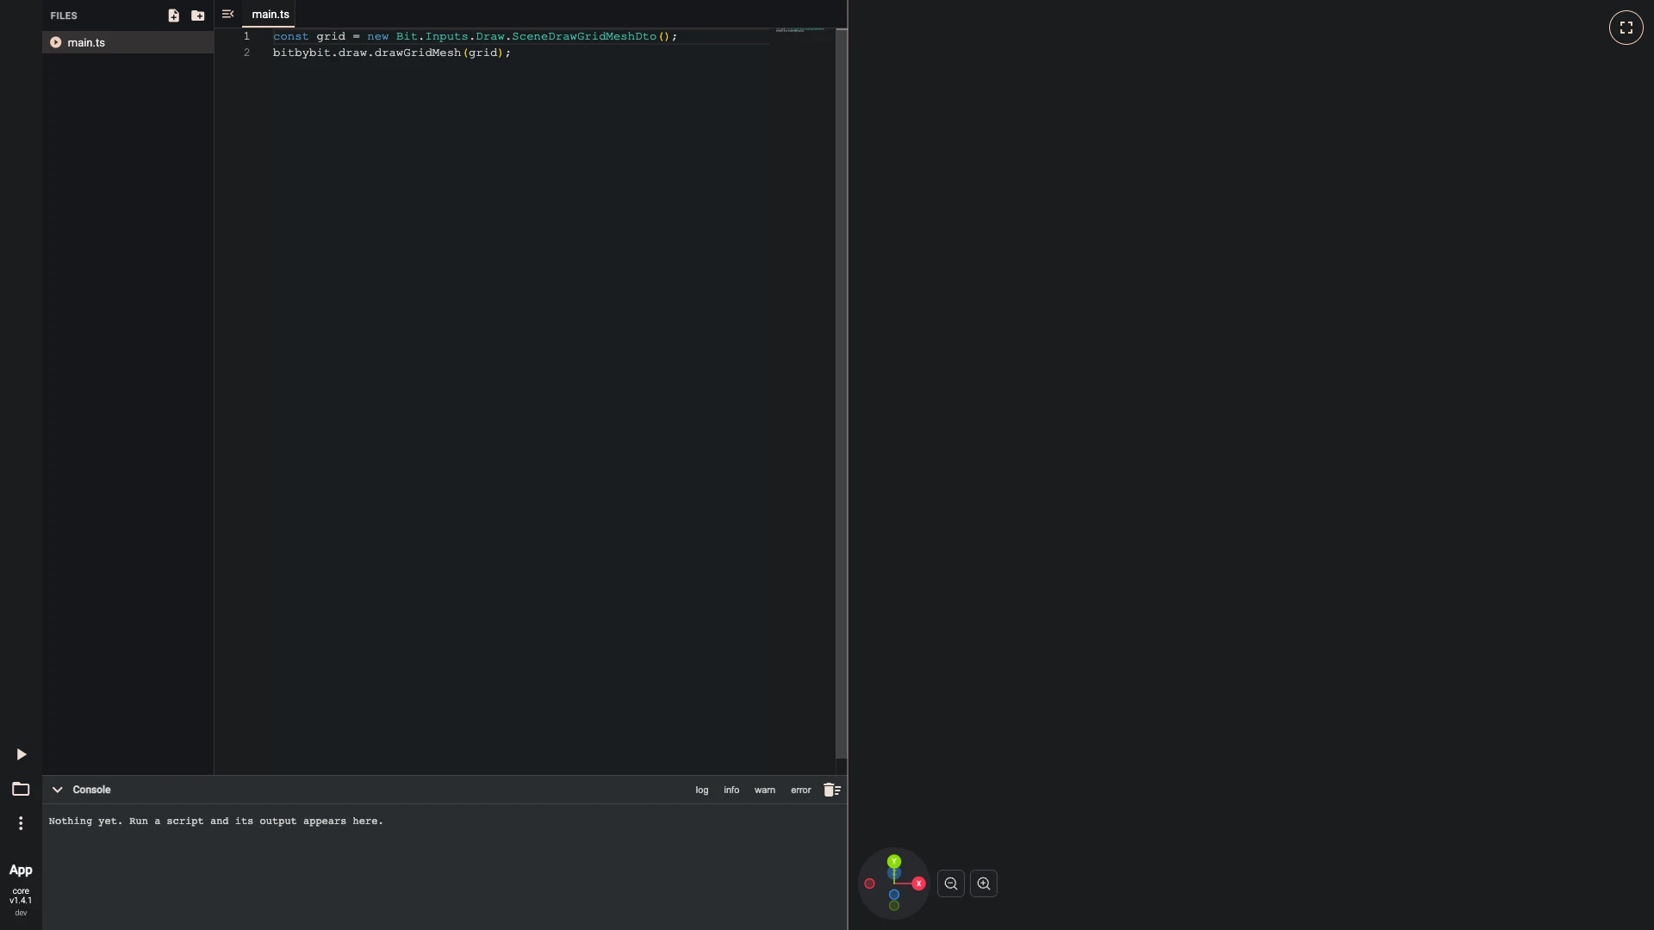Open the three-dot more options menu
Image resolution: width=1654 pixels, height=930 pixels.
click(21, 824)
